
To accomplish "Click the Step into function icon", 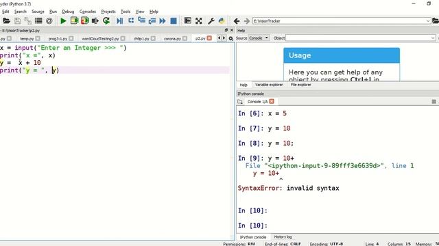I will tap(142, 21).
